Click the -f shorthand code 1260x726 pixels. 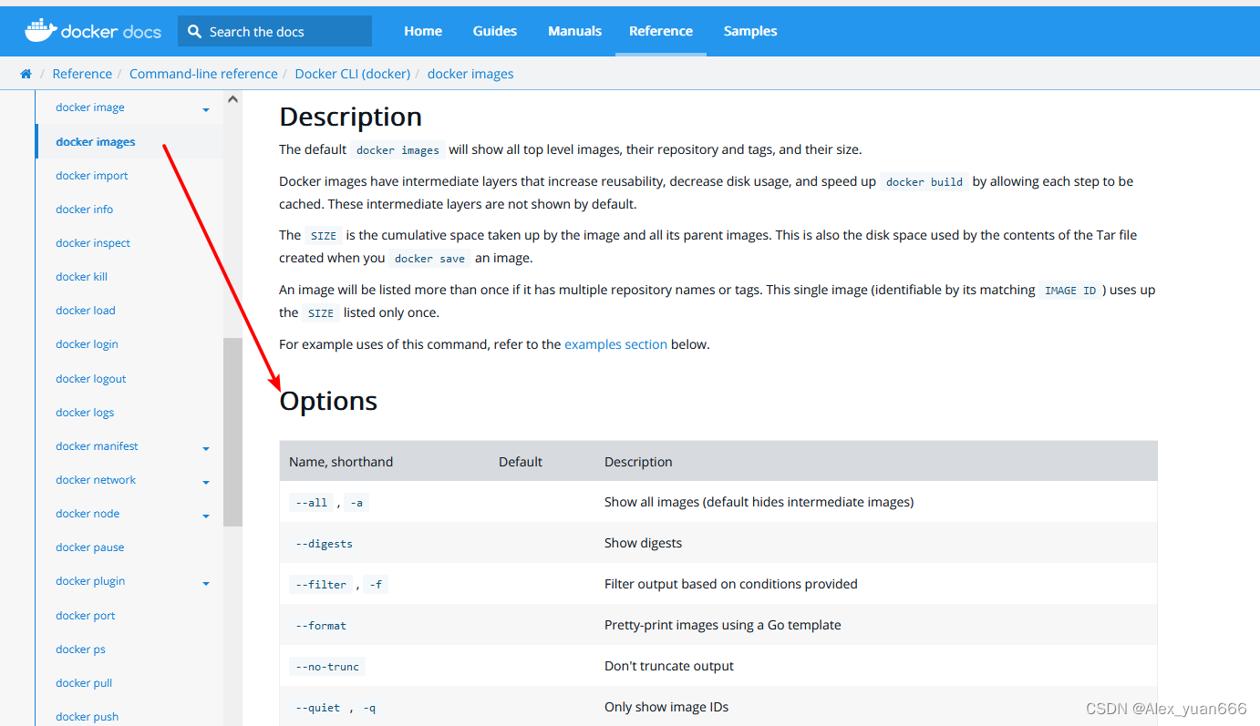click(x=376, y=585)
